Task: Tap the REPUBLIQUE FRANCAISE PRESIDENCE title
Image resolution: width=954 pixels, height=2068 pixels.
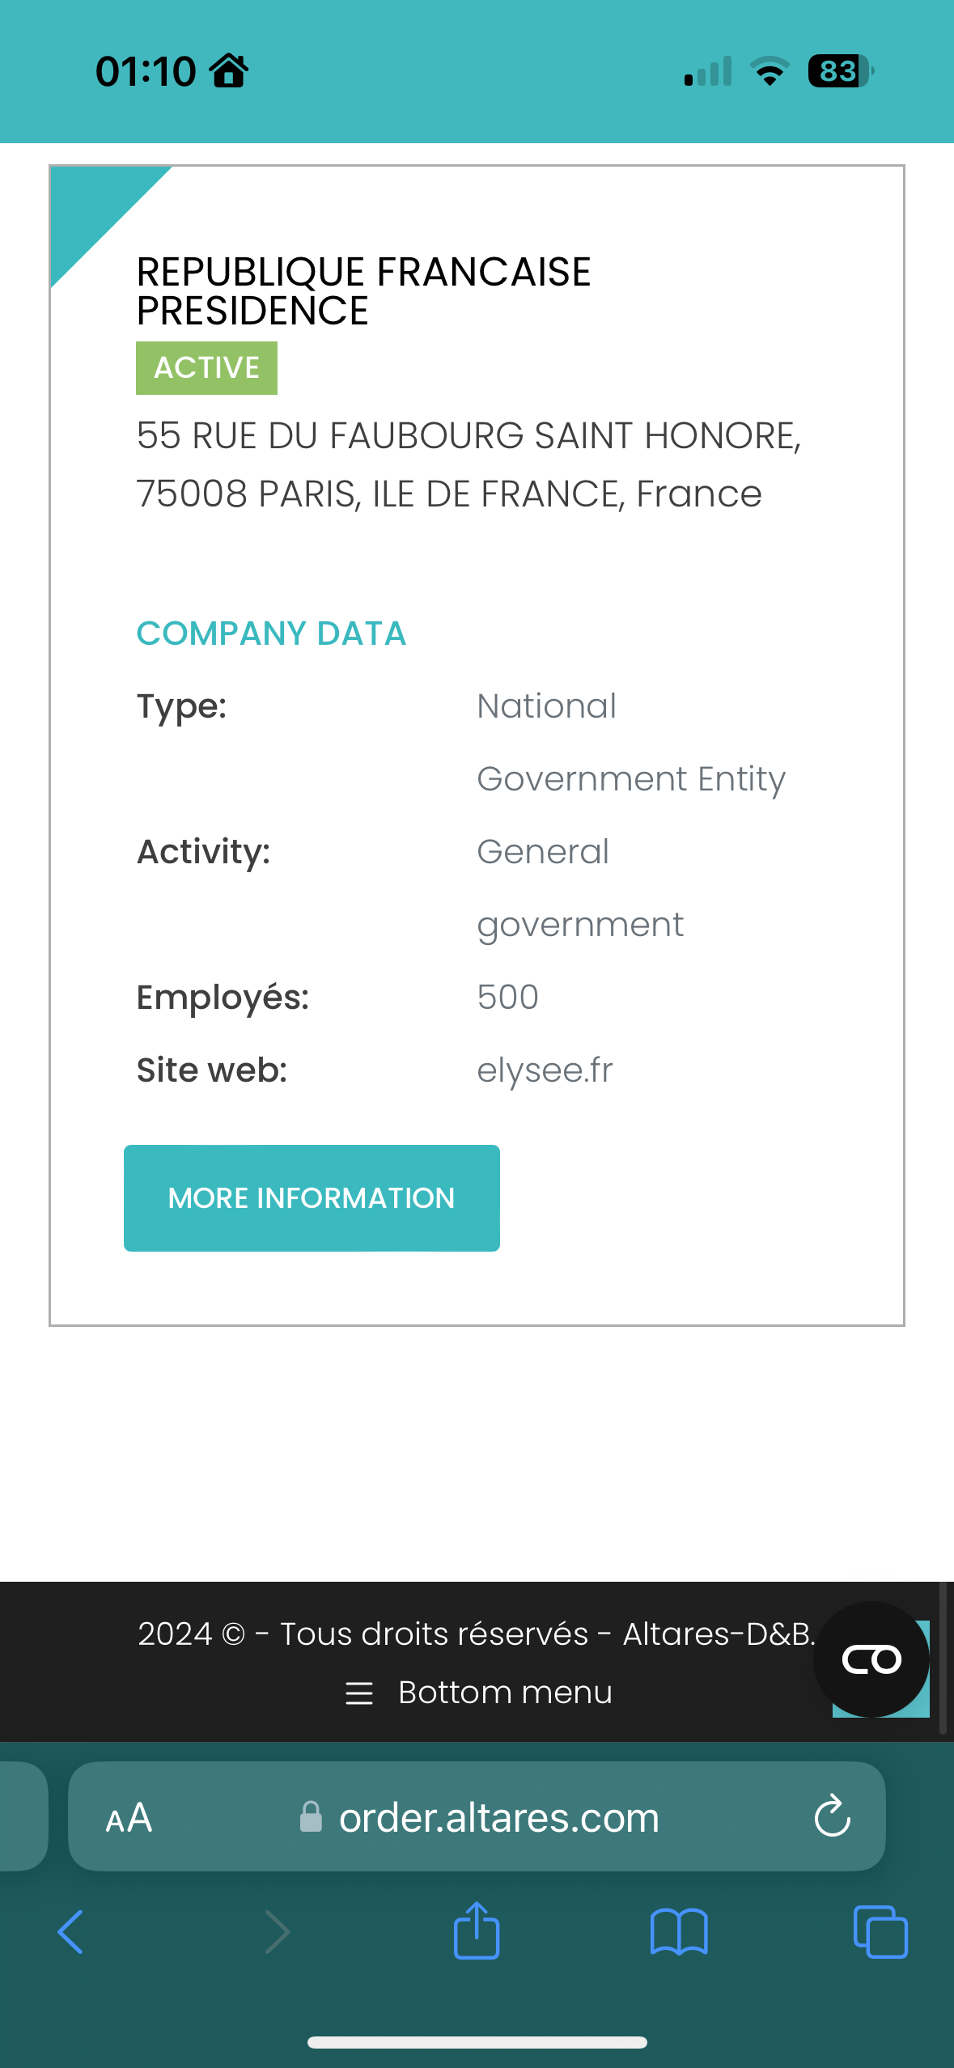Action: [x=363, y=291]
